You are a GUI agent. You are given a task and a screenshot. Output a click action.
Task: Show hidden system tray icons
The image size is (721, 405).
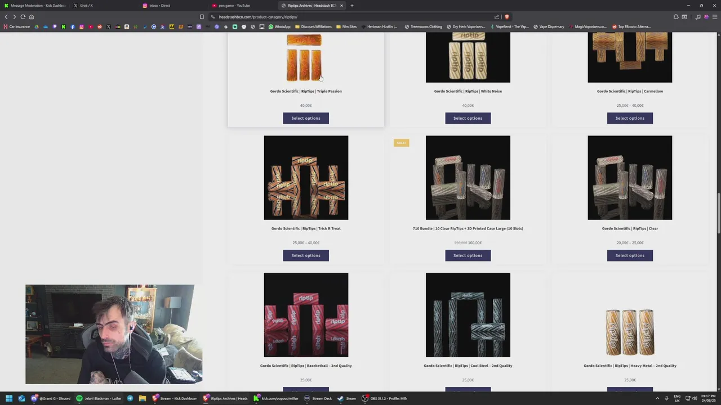point(657,398)
